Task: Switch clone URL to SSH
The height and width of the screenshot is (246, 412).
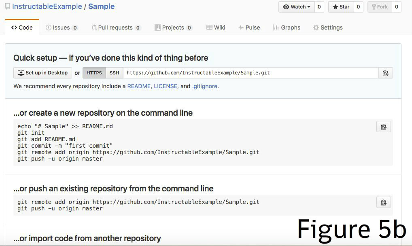Action: click(x=114, y=73)
